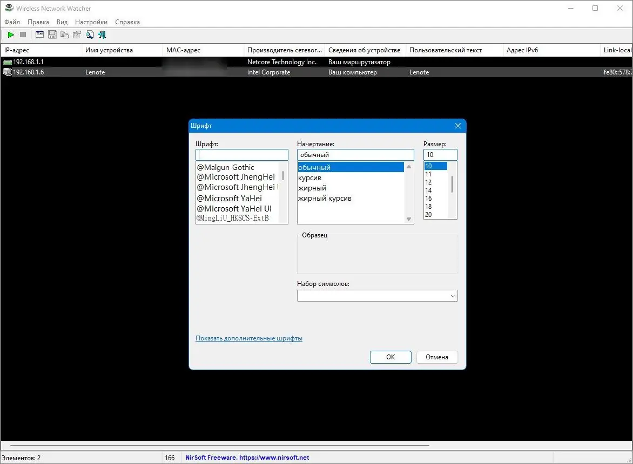The width and height of the screenshot is (633, 464).
Task: Click the exit door toolbar icon
Action: (x=102, y=35)
